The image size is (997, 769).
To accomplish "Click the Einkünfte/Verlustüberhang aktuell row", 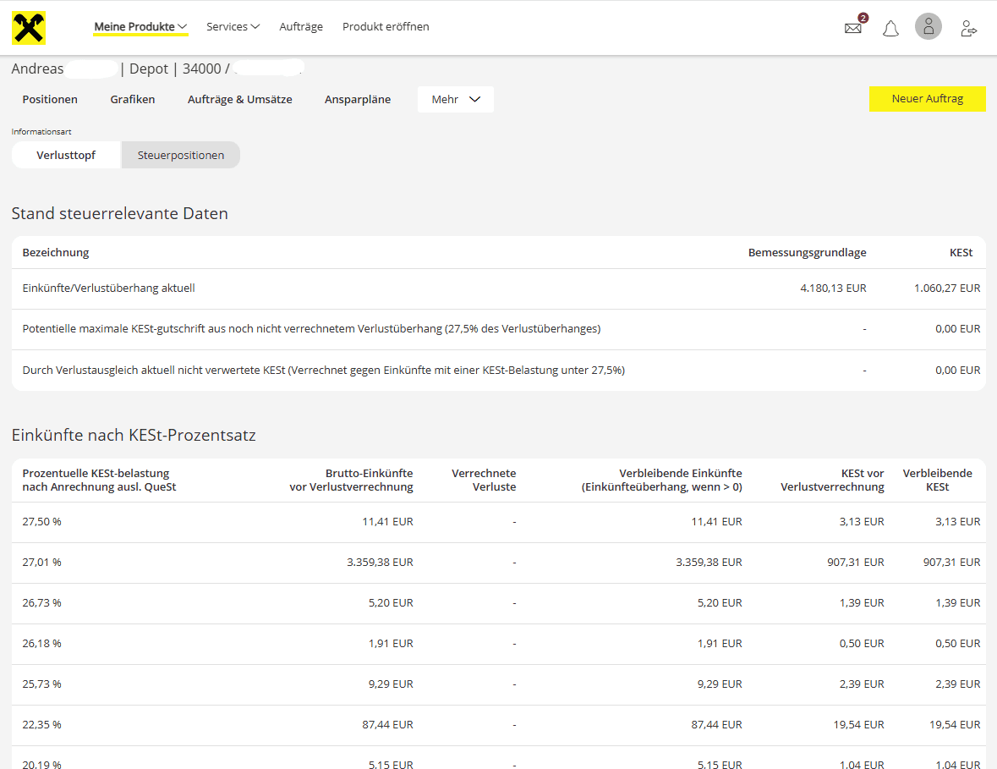I will [x=498, y=288].
